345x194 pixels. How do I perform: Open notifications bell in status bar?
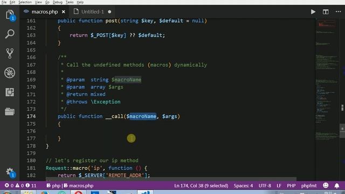pos(337,185)
